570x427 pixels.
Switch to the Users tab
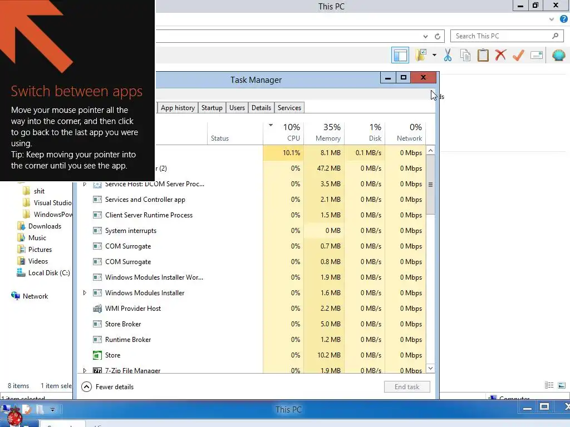coord(237,108)
